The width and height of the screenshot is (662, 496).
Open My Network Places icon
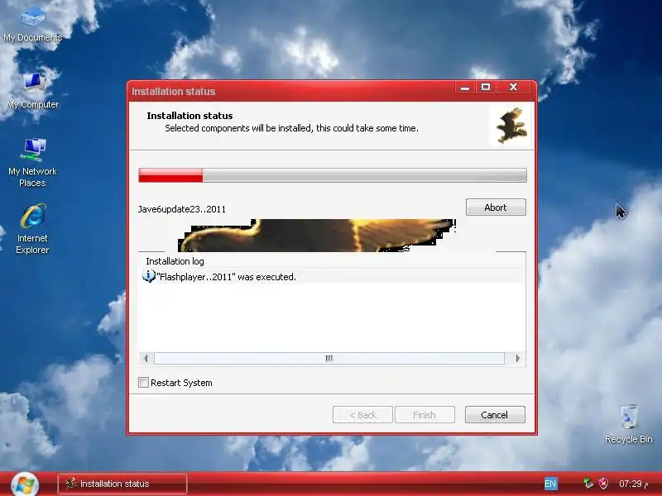32,162
